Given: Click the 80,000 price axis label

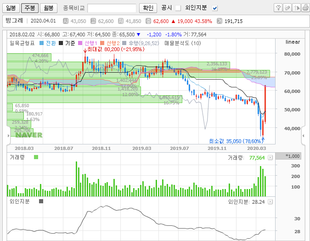Looking at the screenshot, I should pos(292,54).
